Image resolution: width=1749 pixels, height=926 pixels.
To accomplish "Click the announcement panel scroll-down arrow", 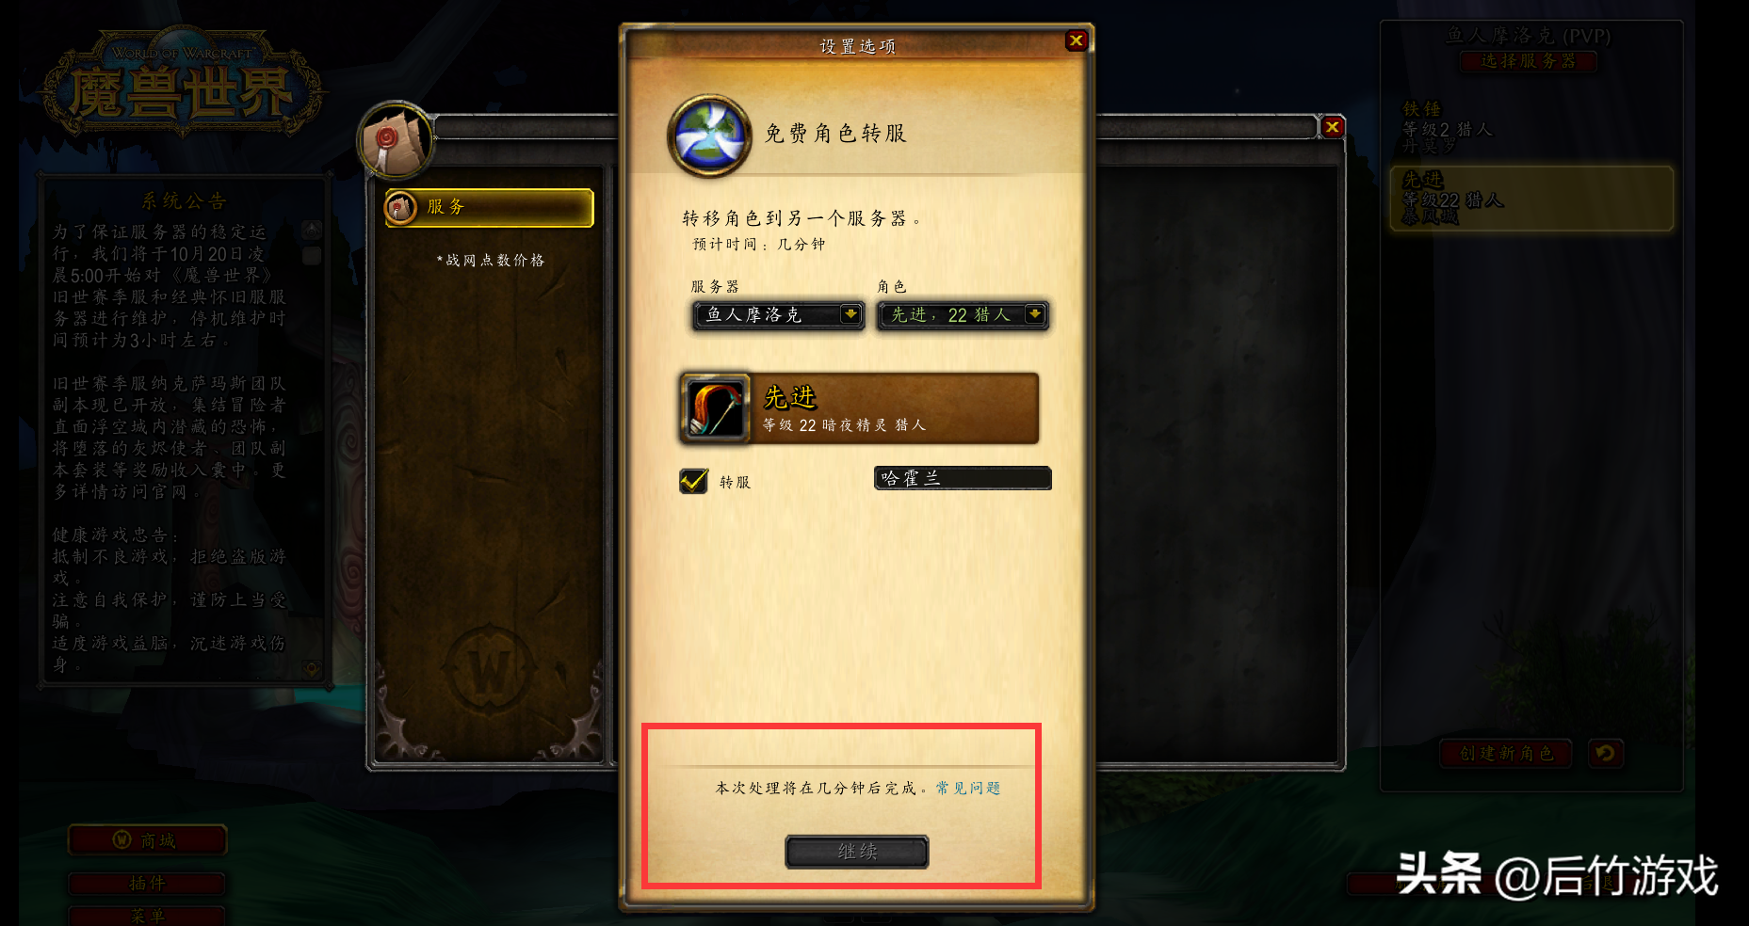I will 311,668.
